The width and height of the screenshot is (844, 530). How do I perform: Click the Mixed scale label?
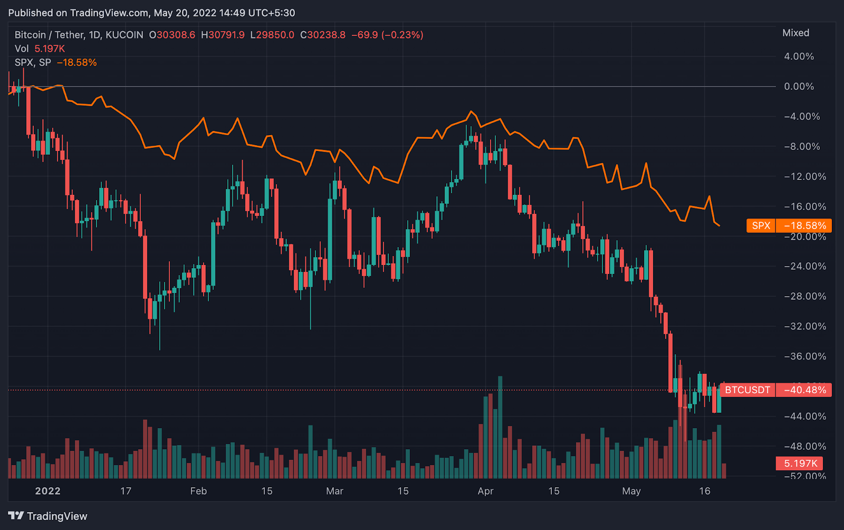[795, 33]
